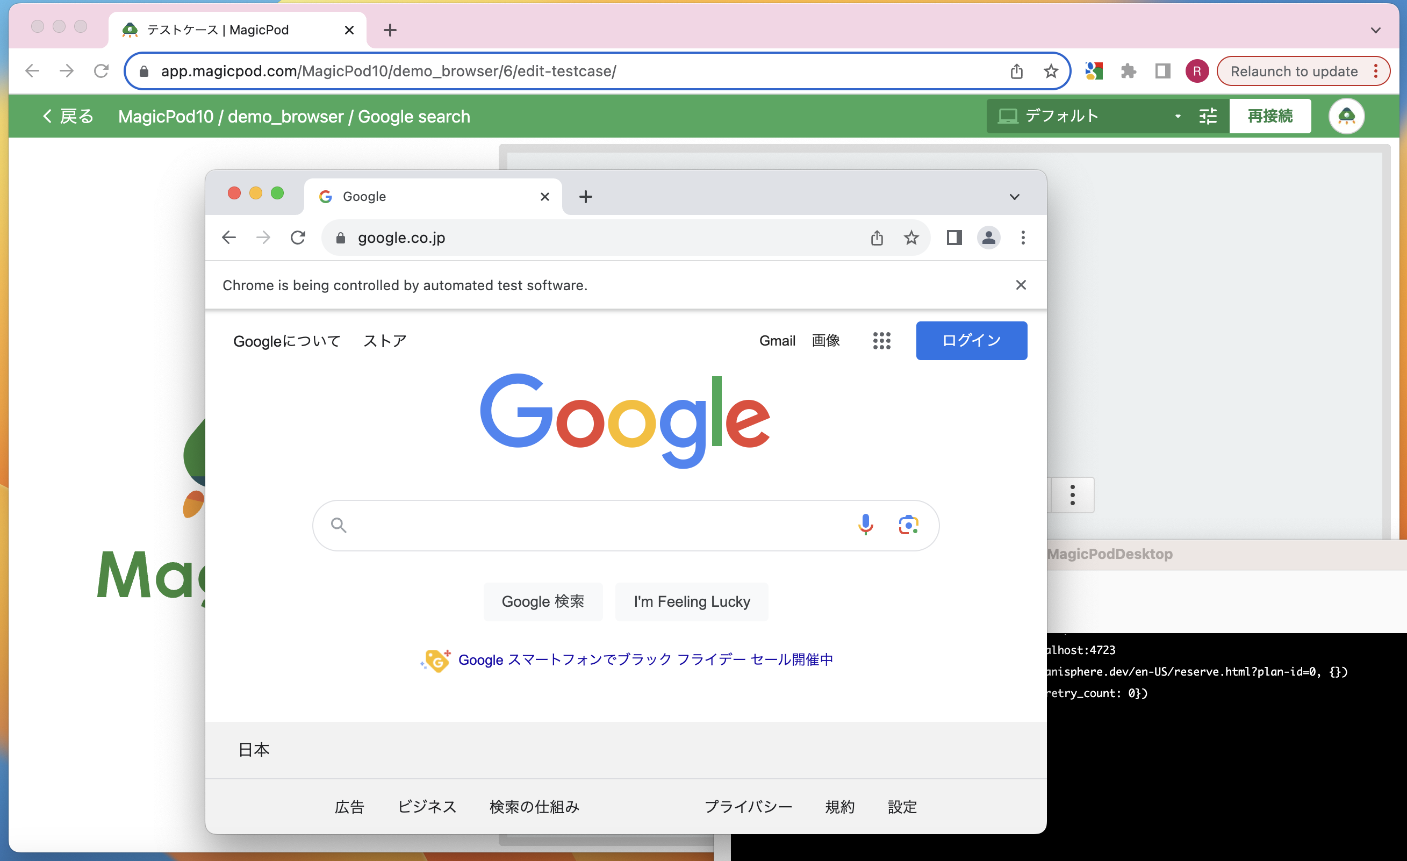This screenshot has height=861, width=1407.
Task: Expand the tab search chevron in Google window
Action: [x=1014, y=197]
